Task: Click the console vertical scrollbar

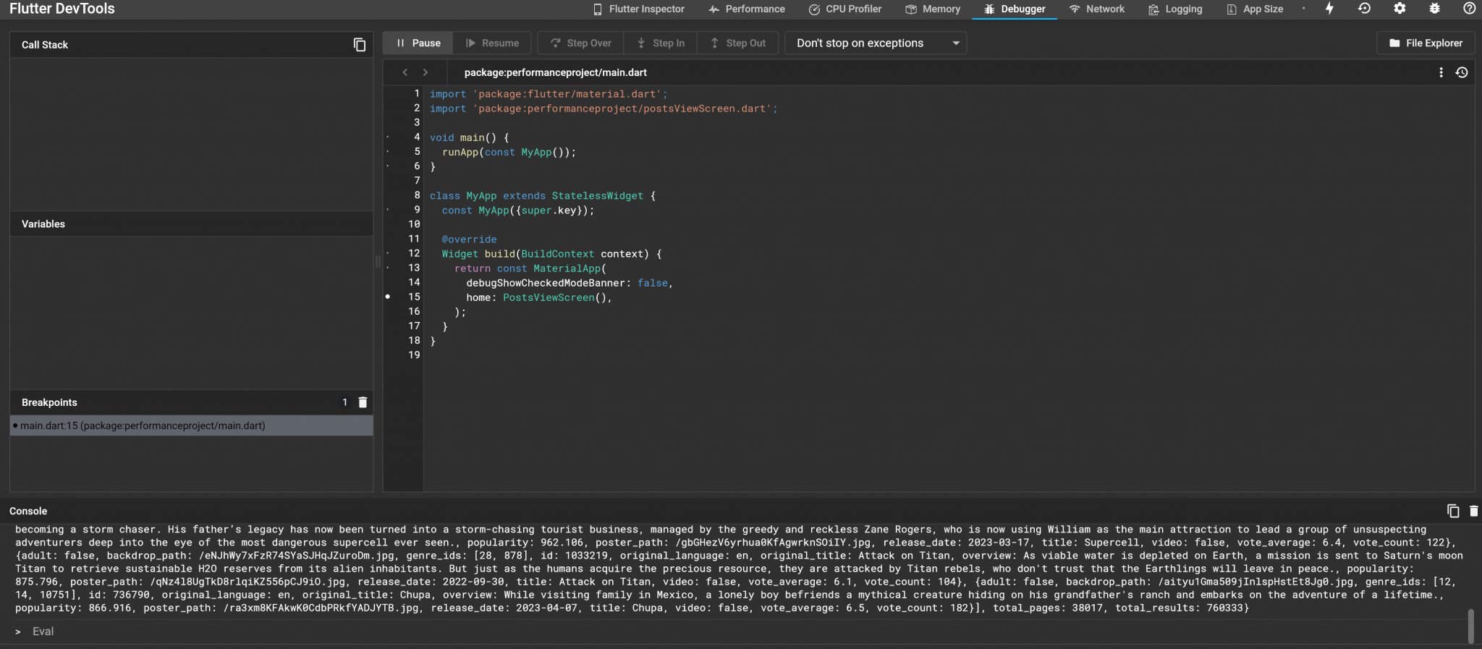Action: tap(1471, 626)
